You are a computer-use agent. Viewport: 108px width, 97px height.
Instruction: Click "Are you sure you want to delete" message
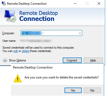click(x=62, y=77)
